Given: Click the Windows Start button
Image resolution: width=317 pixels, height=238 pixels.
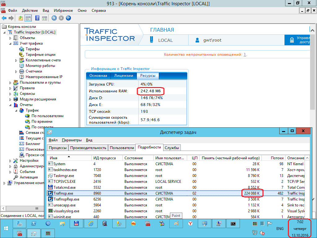Looking at the screenshot, I should (x=6, y=228).
